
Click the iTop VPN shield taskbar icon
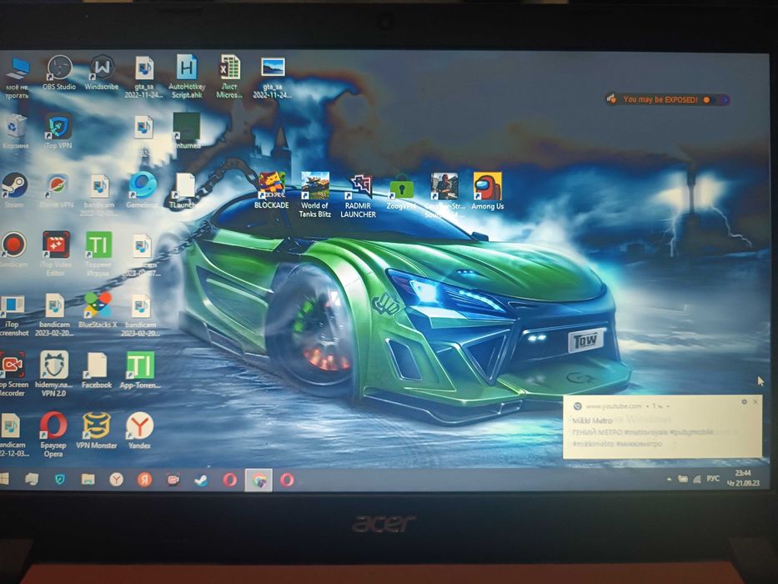tap(60, 480)
